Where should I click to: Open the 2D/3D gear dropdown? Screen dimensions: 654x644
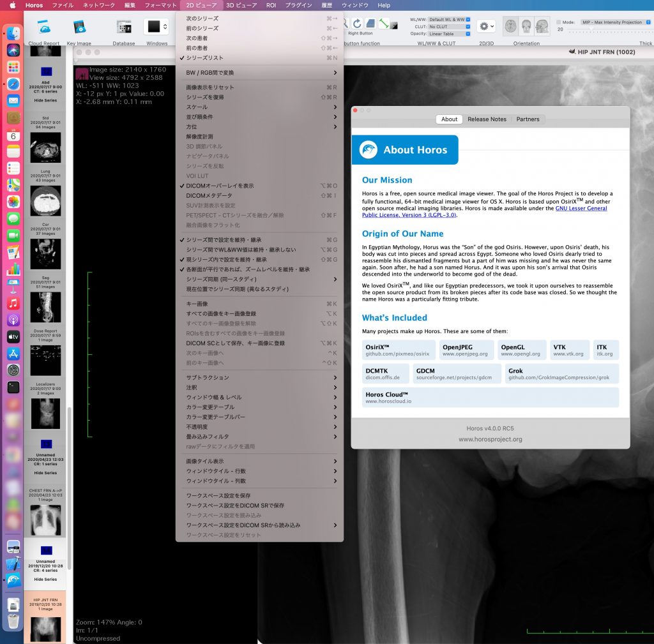click(486, 26)
